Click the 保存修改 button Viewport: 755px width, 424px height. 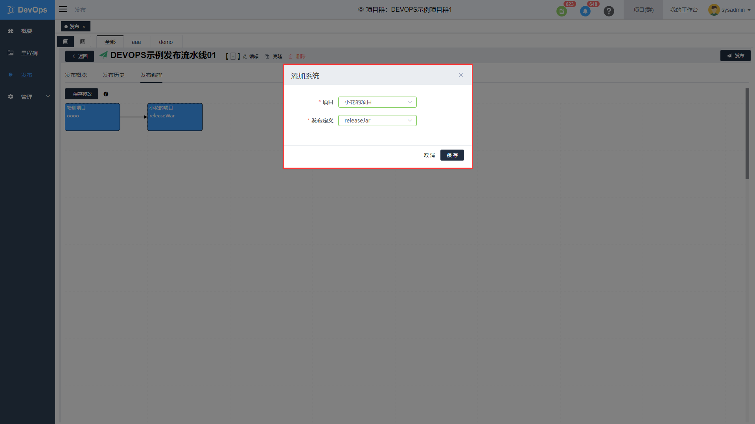pos(81,94)
